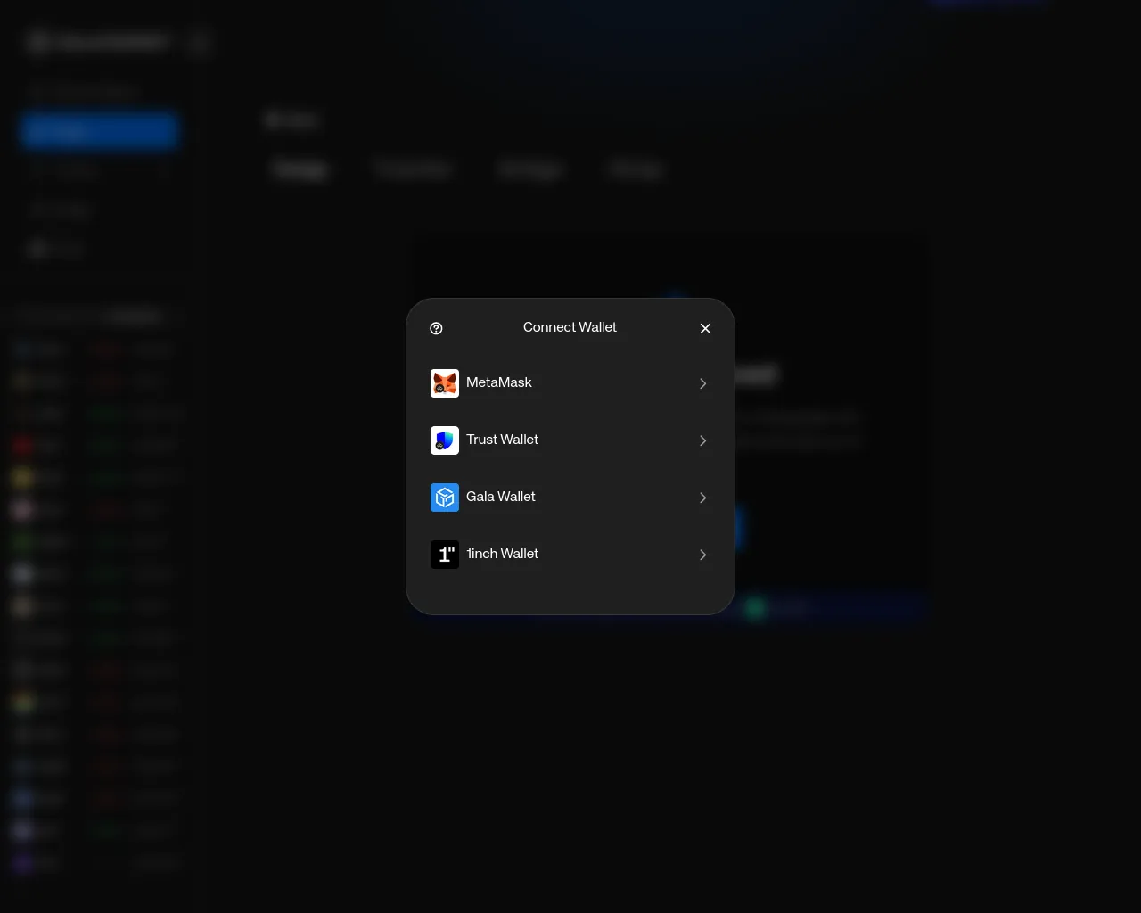Switch to the first blurred background tab

(x=300, y=169)
